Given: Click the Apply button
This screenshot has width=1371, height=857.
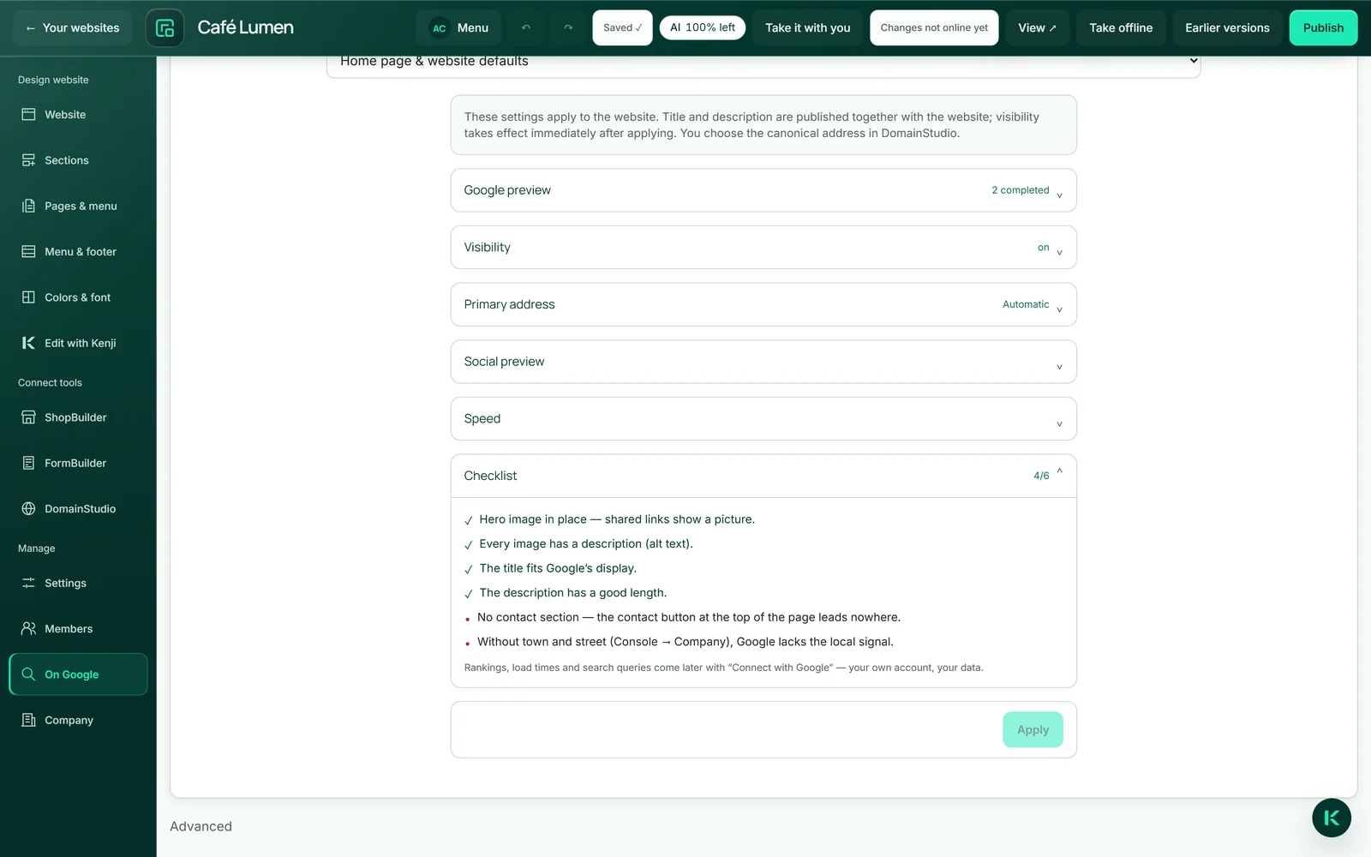Looking at the screenshot, I should point(1033,730).
